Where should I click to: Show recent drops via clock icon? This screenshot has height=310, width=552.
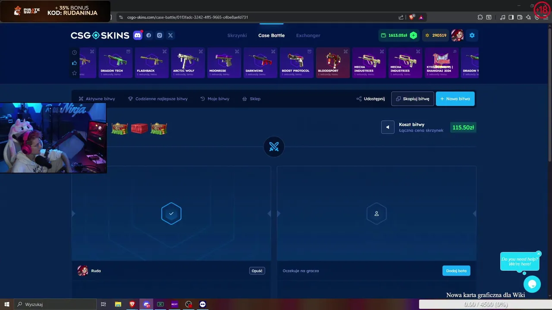pyautogui.click(x=74, y=53)
